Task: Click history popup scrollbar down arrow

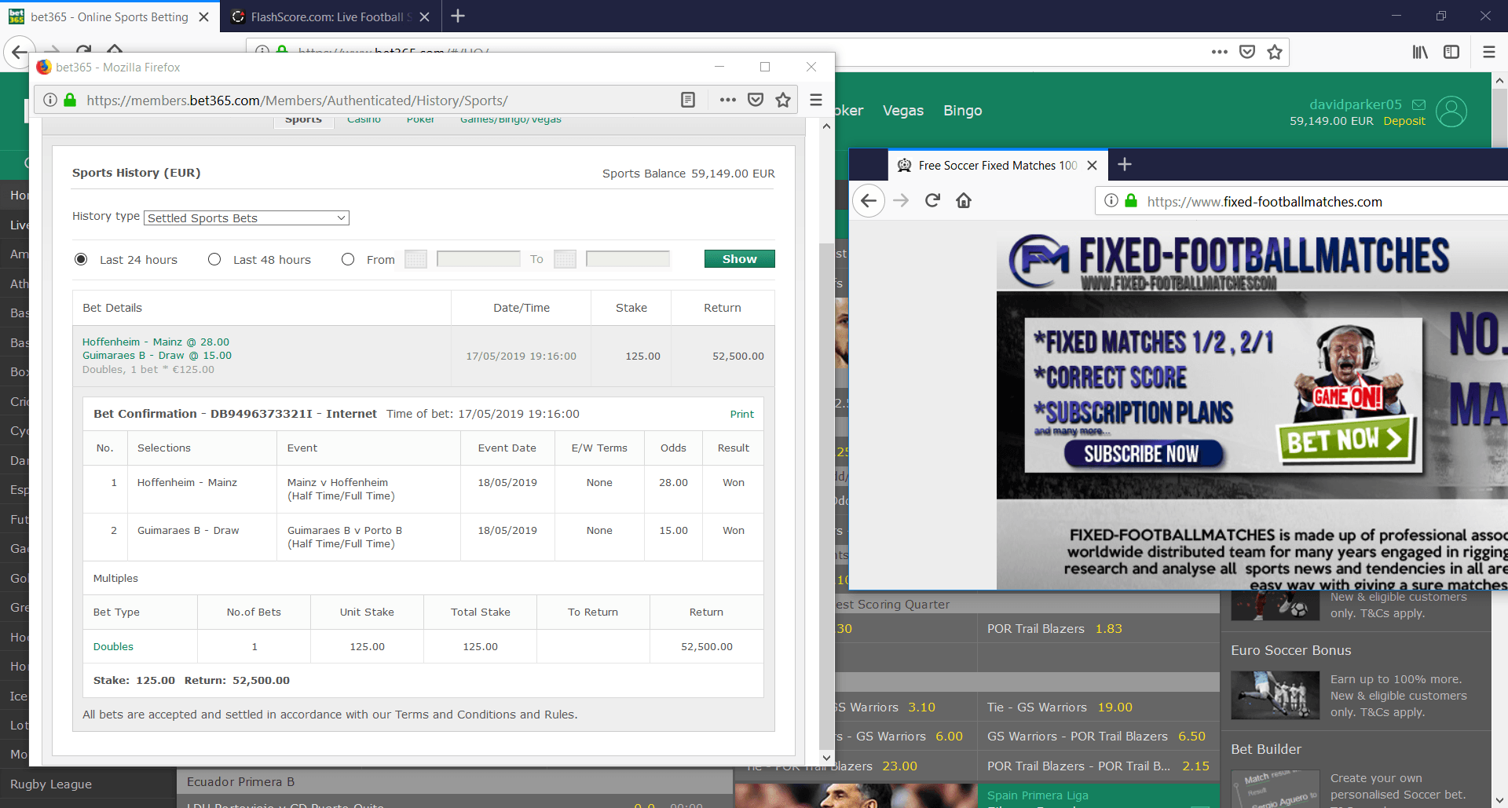Action: coord(826,758)
